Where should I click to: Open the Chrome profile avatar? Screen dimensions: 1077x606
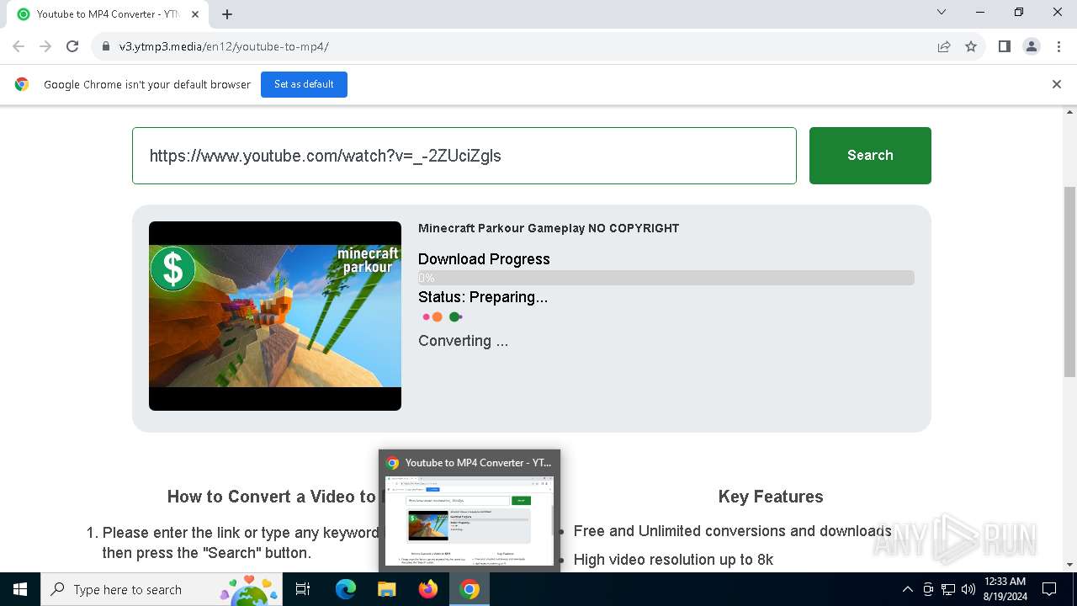(1032, 46)
